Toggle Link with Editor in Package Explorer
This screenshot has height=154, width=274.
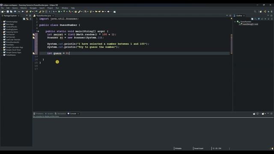(27, 19)
